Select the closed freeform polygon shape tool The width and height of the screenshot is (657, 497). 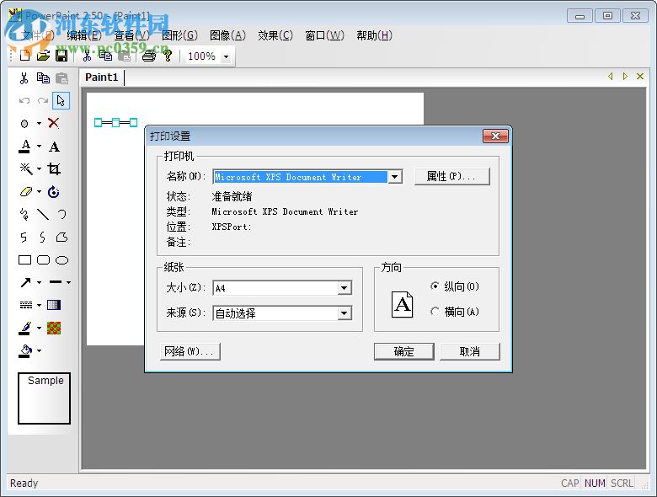pos(62,238)
